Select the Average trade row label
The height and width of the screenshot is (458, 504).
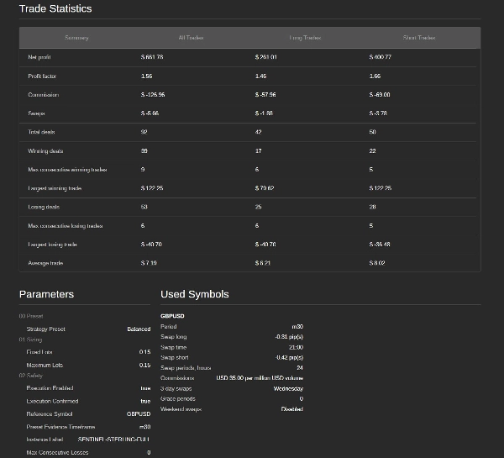click(x=45, y=263)
